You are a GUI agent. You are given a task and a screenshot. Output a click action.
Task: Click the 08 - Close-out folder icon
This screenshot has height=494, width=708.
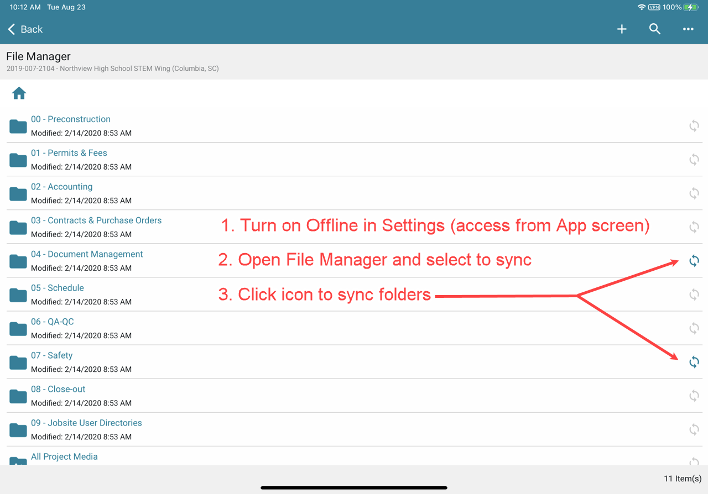click(18, 396)
